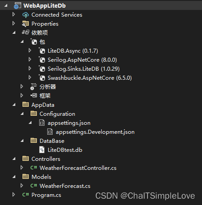The width and height of the screenshot is (202, 205).
Task: Select the '依赖项' label
Action: click(40, 33)
